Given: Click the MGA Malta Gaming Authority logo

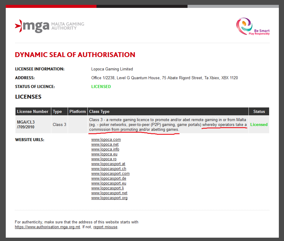Looking at the screenshot, I should 49,26.
